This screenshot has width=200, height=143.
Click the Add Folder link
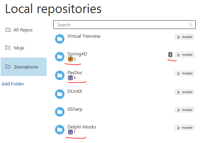(x=13, y=84)
